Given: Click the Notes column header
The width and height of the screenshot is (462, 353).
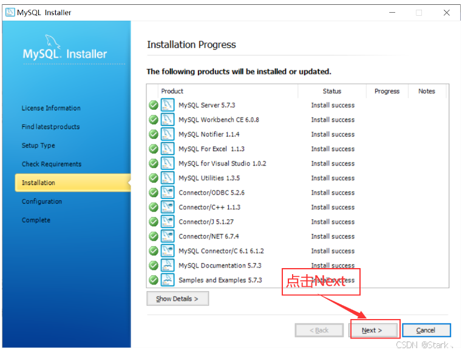Looking at the screenshot, I should [x=427, y=91].
